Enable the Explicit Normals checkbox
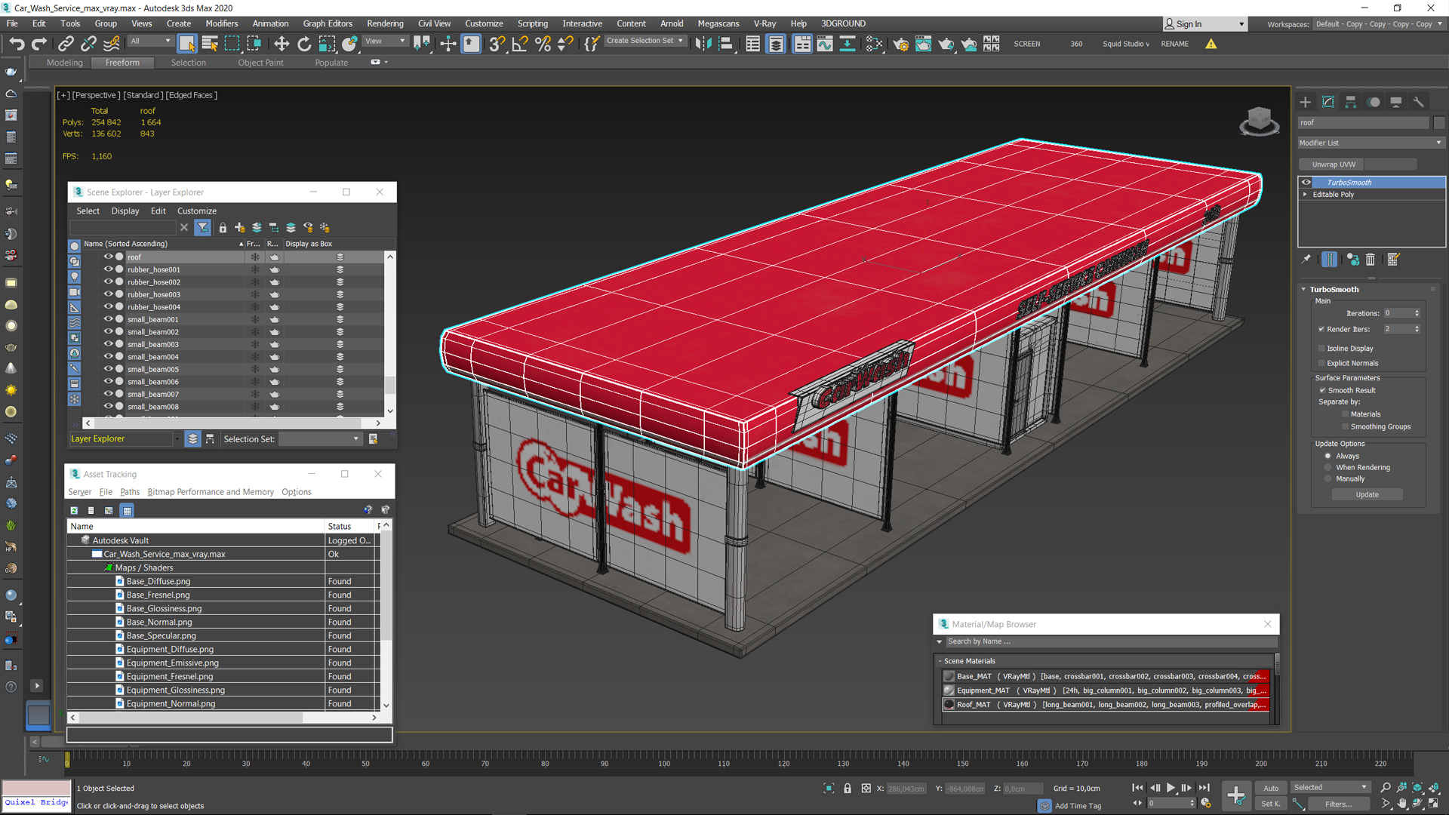The height and width of the screenshot is (815, 1449). pyautogui.click(x=1321, y=363)
